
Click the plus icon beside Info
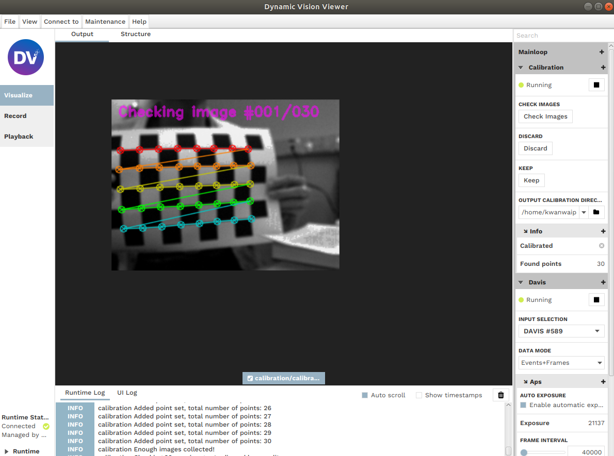click(x=603, y=231)
